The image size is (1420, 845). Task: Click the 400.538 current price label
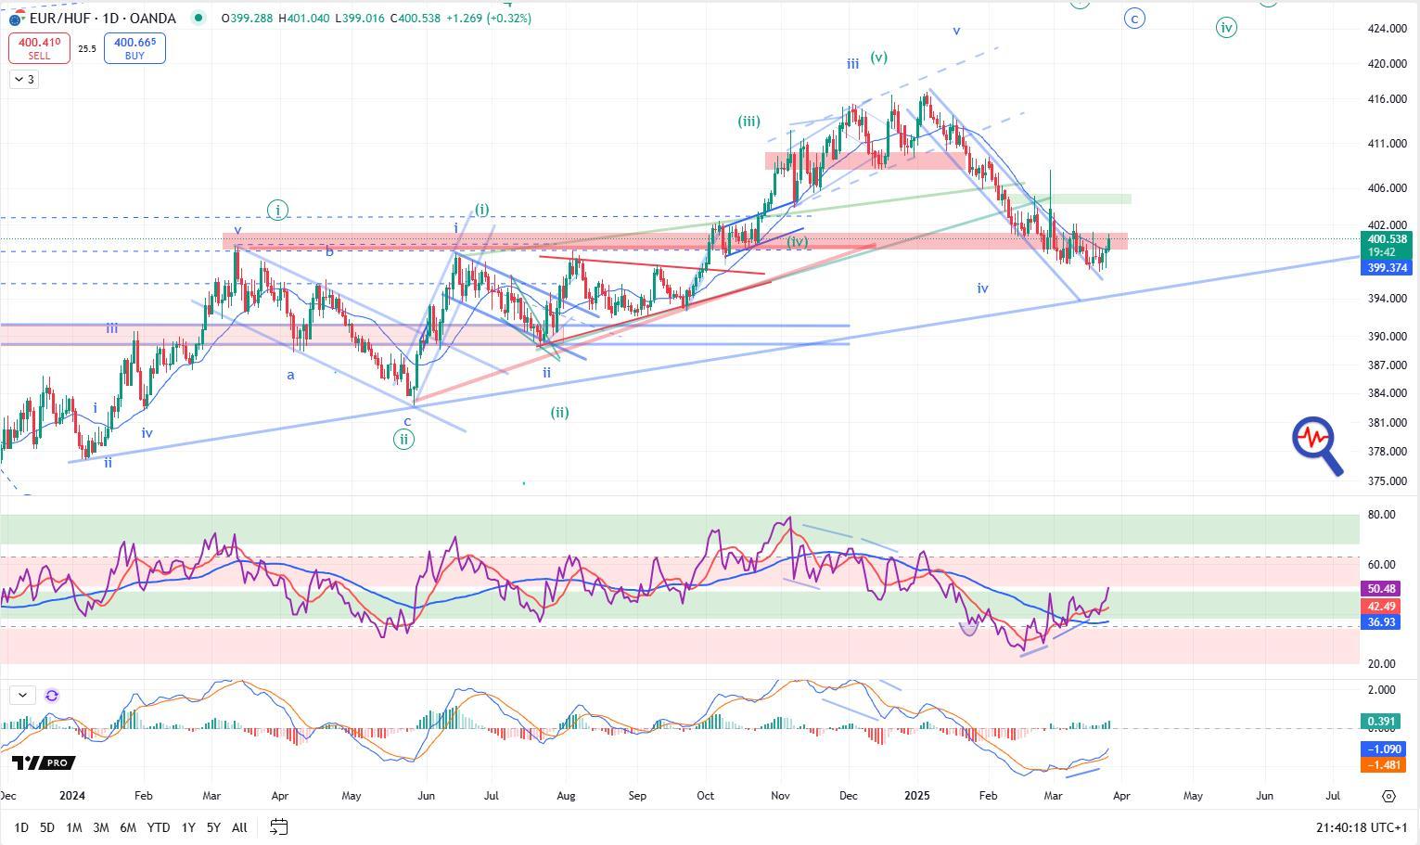[x=1388, y=239]
